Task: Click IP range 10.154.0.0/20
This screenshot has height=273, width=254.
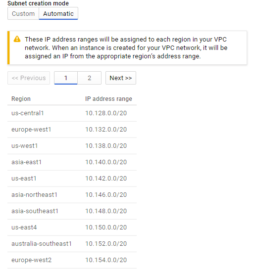Action: pos(106,260)
